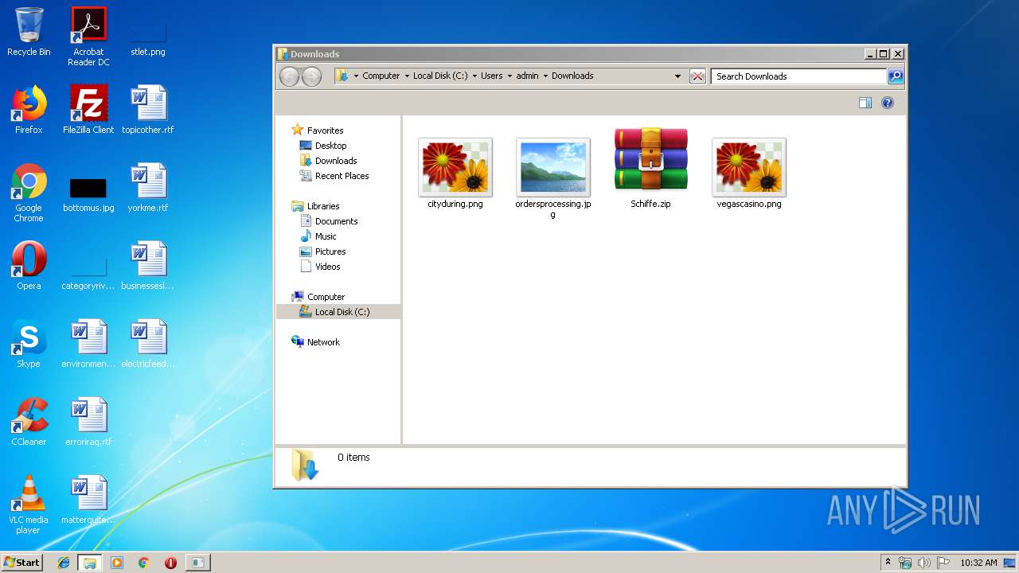Launch the Firefox desktop shortcut
Image resolution: width=1019 pixels, height=573 pixels.
click(29, 111)
